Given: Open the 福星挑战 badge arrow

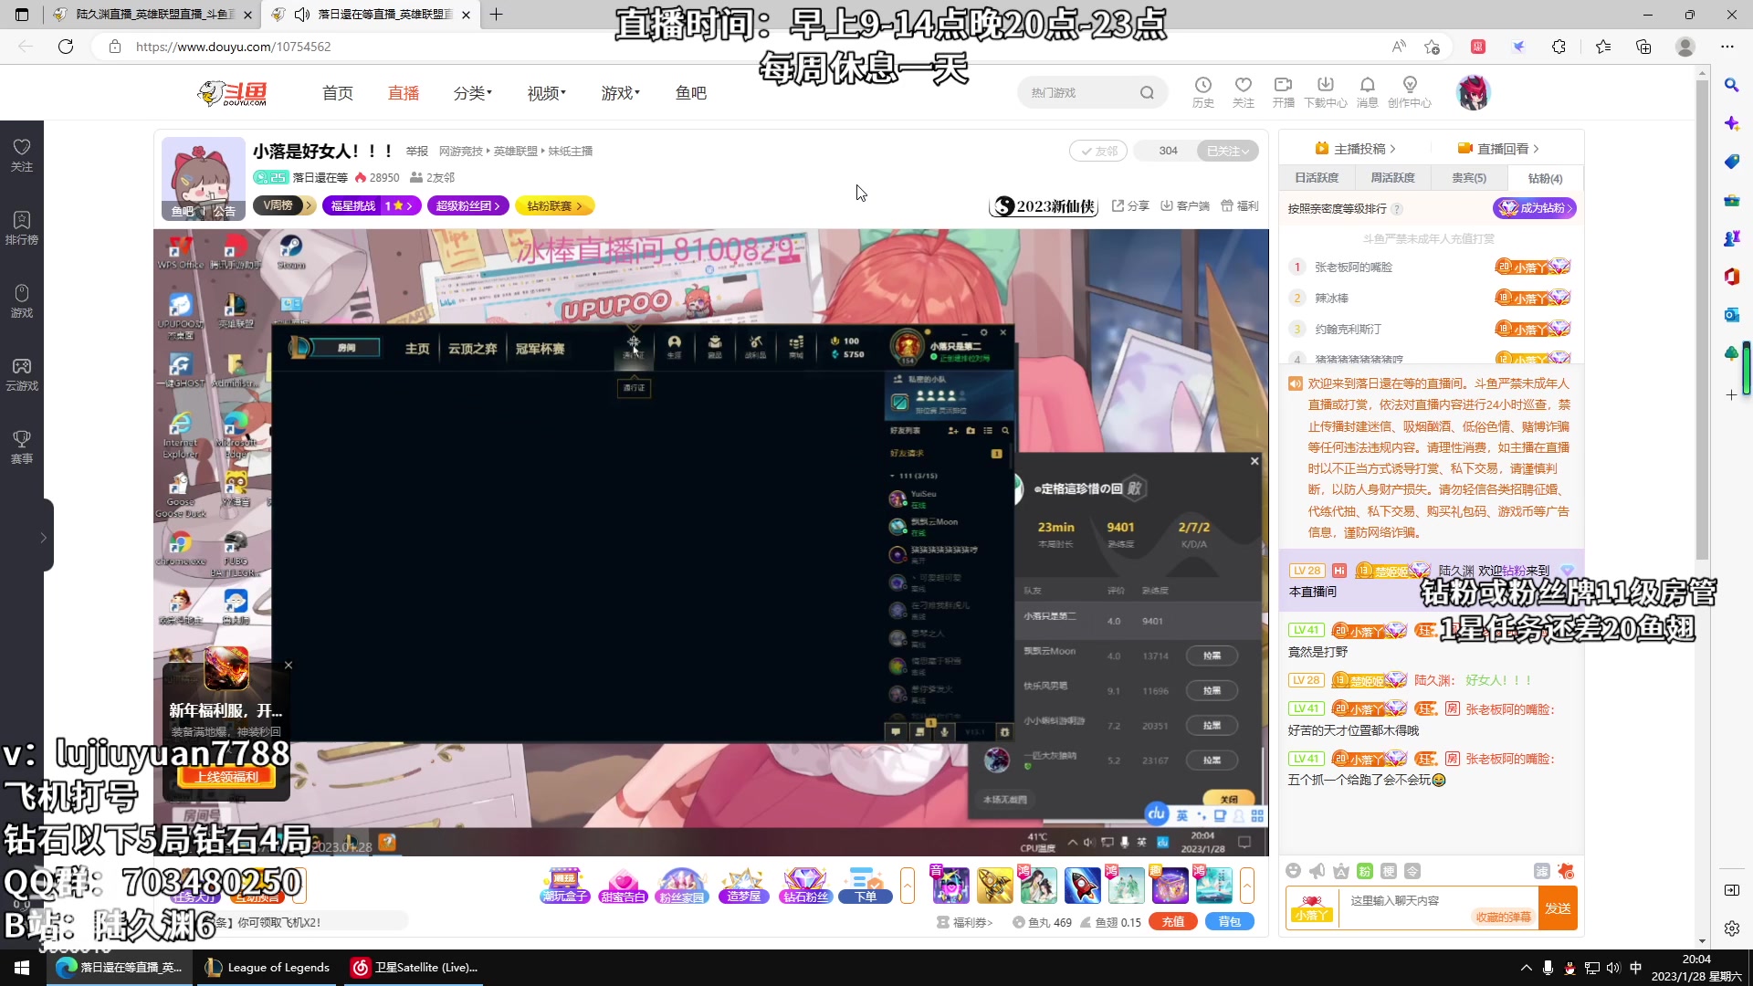Looking at the screenshot, I should 372,205.
